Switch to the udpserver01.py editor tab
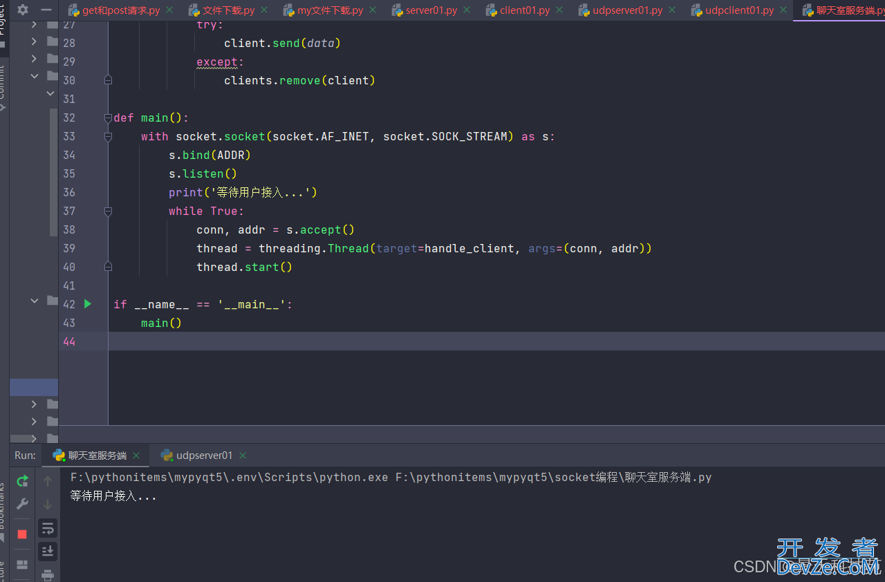This screenshot has height=582, width=885. pos(628,10)
